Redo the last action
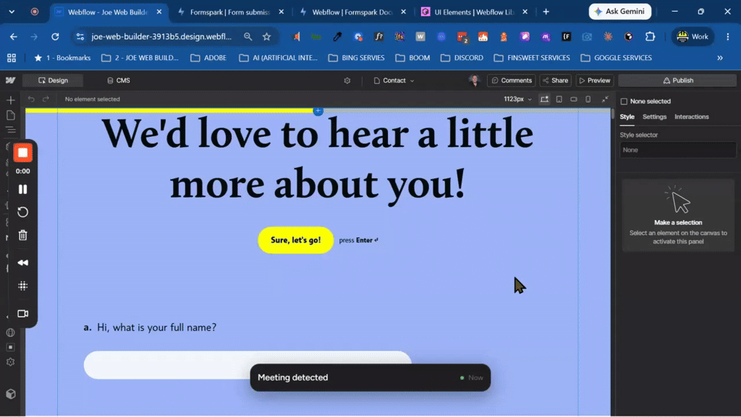This screenshot has height=417, width=741. click(46, 99)
